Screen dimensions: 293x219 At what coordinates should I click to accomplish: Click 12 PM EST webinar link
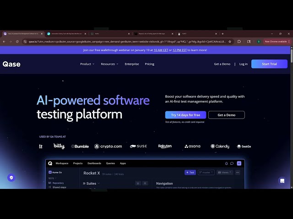[179, 50]
